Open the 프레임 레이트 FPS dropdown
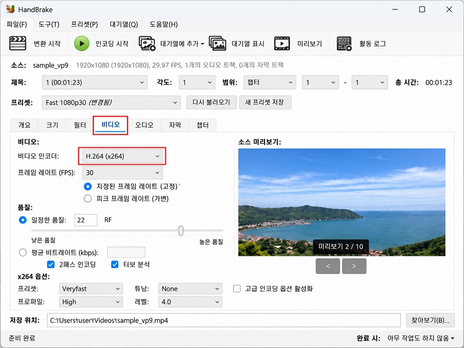 click(x=122, y=172)
